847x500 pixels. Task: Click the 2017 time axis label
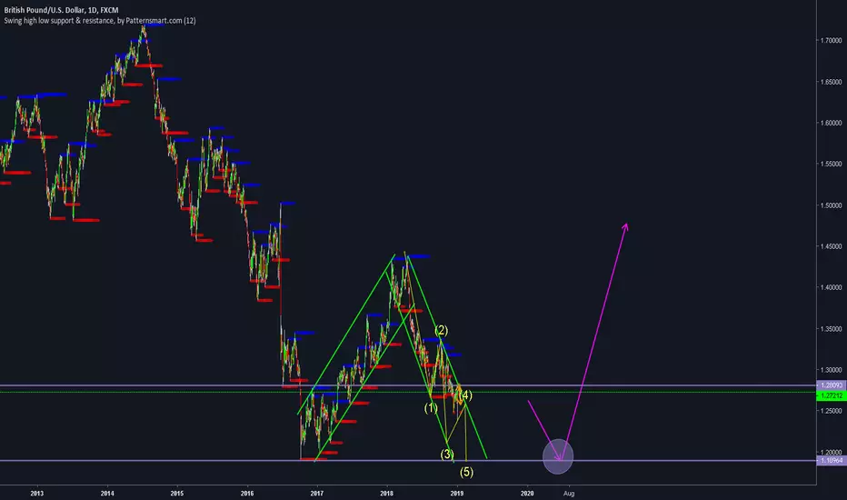coord(317,493)
